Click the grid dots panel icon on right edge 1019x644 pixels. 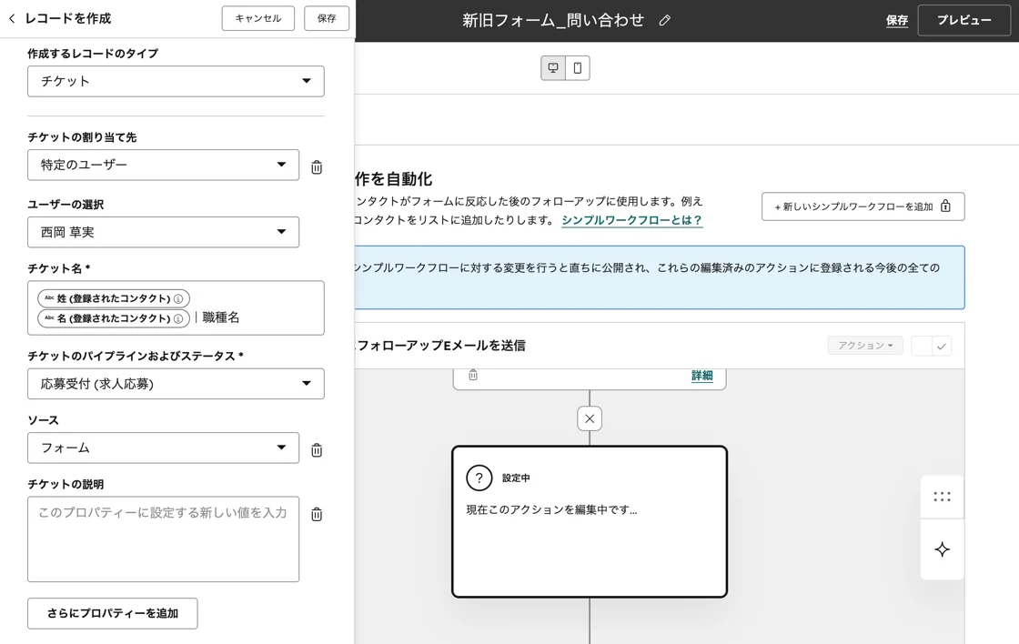coord(942,497)
